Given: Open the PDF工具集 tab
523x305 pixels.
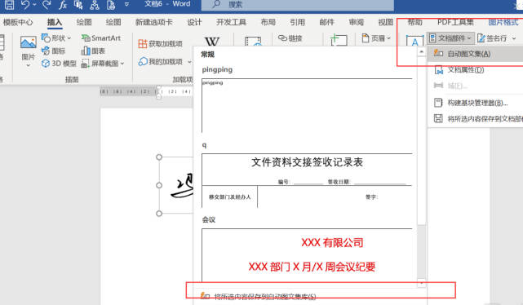Looking at the screenshot, I should pos(455,22).
